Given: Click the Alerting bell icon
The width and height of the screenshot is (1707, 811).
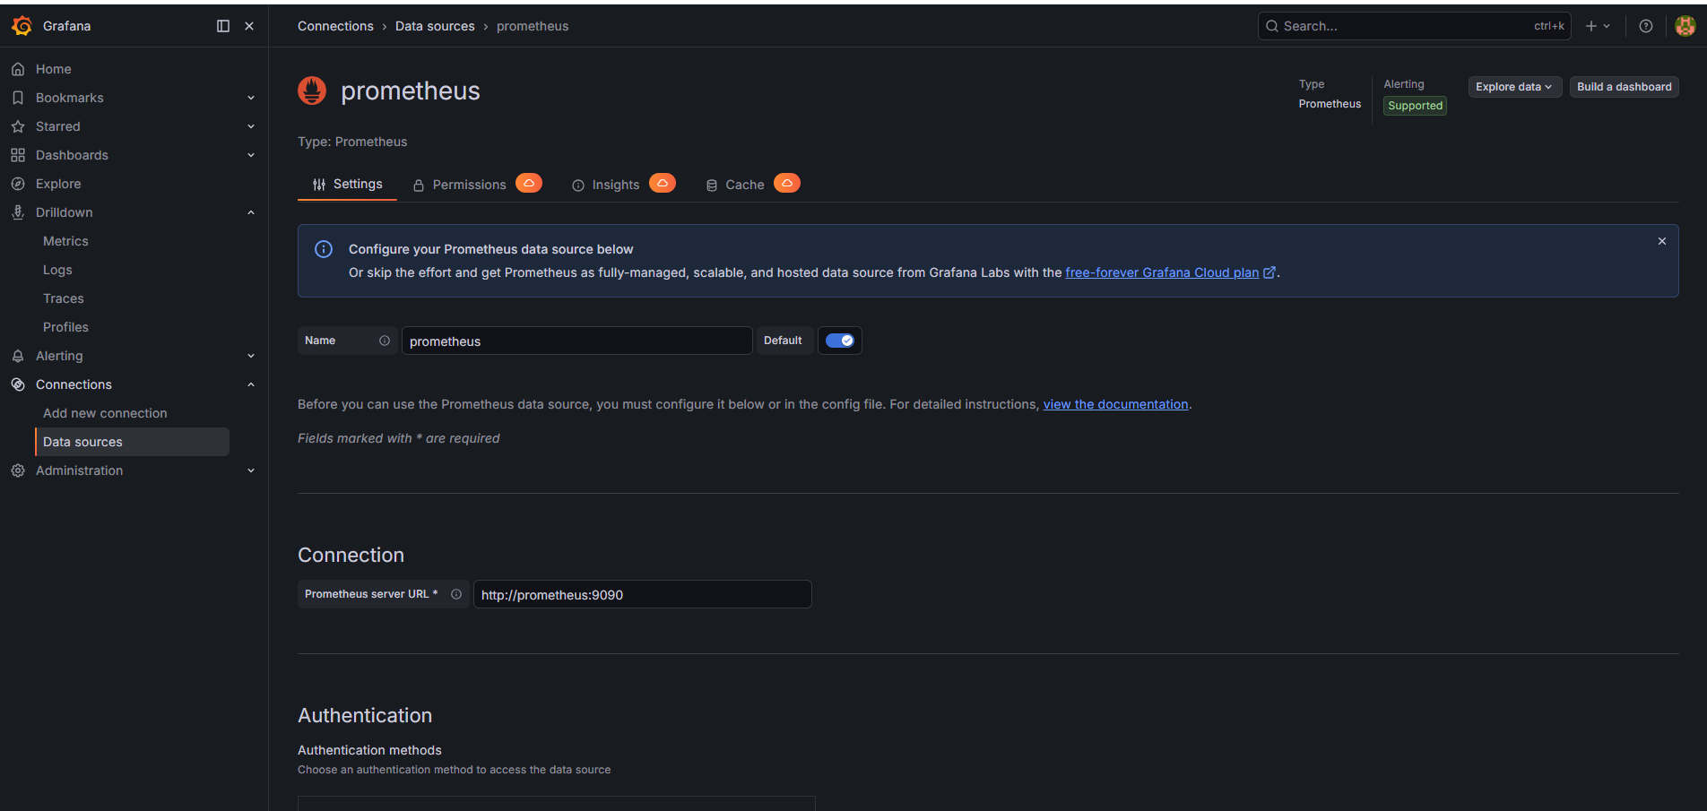Looking at the screenshot, I should point(18,356).
